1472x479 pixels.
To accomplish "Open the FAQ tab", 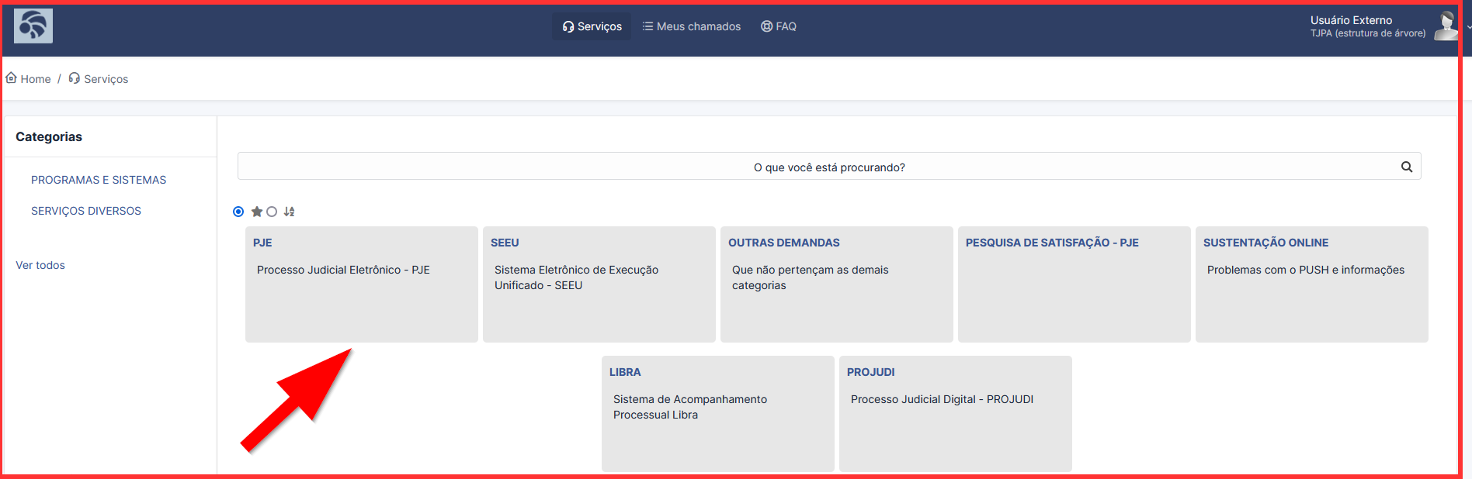I will pos(779,26).
